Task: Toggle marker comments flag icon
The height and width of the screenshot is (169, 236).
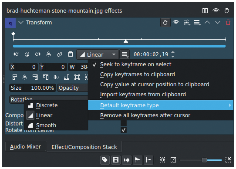Action: coord(138,160)
